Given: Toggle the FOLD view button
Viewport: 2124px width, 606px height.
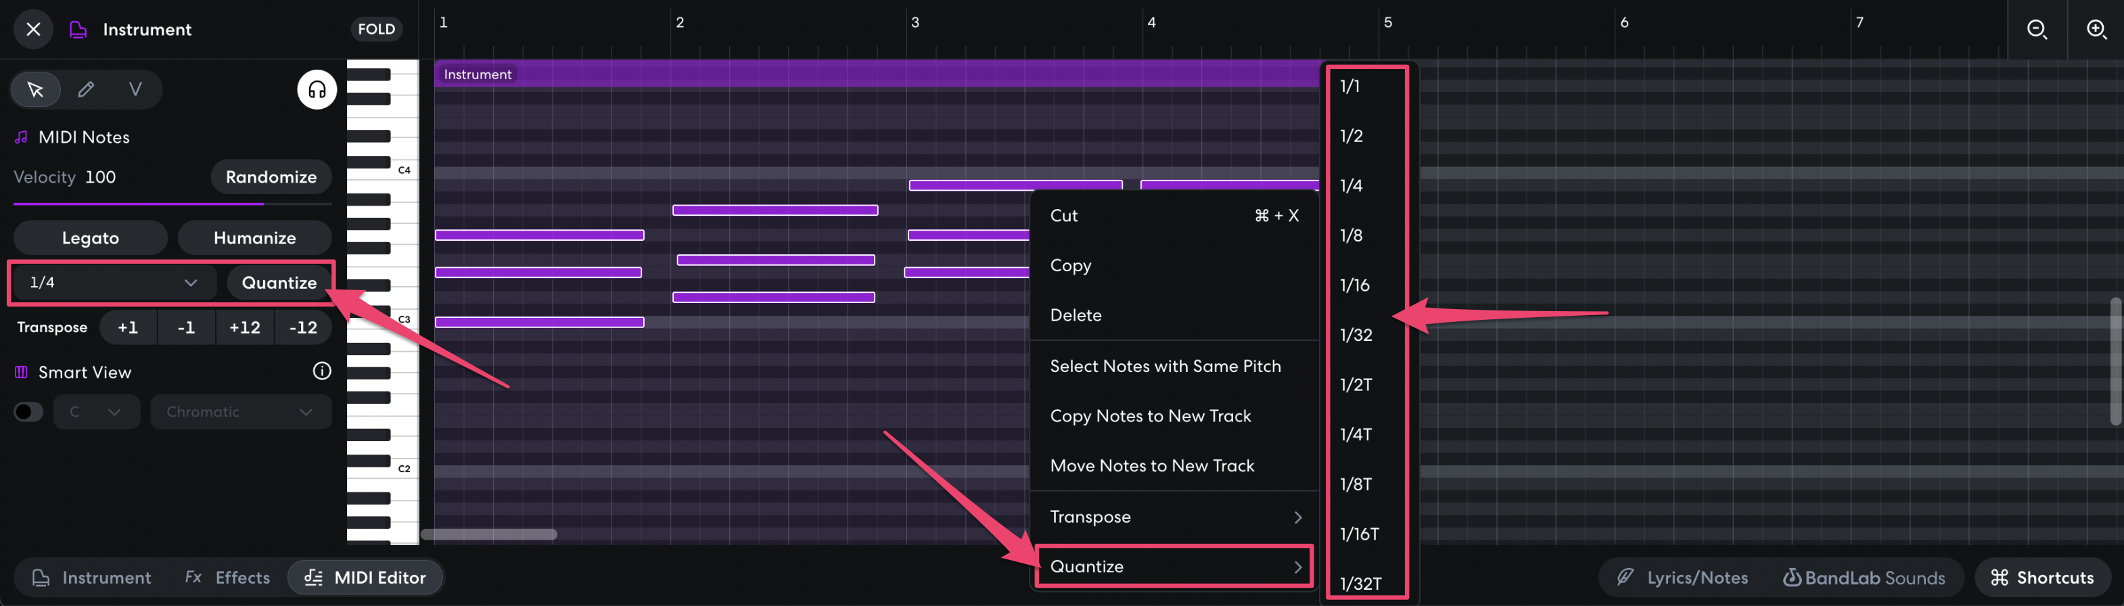Looking at the screenshot, I should tap(376, 30).
